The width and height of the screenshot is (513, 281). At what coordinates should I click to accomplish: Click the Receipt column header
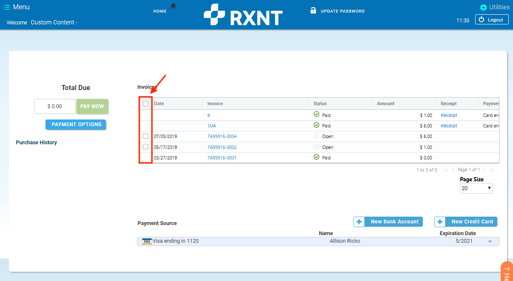point(449,103)
